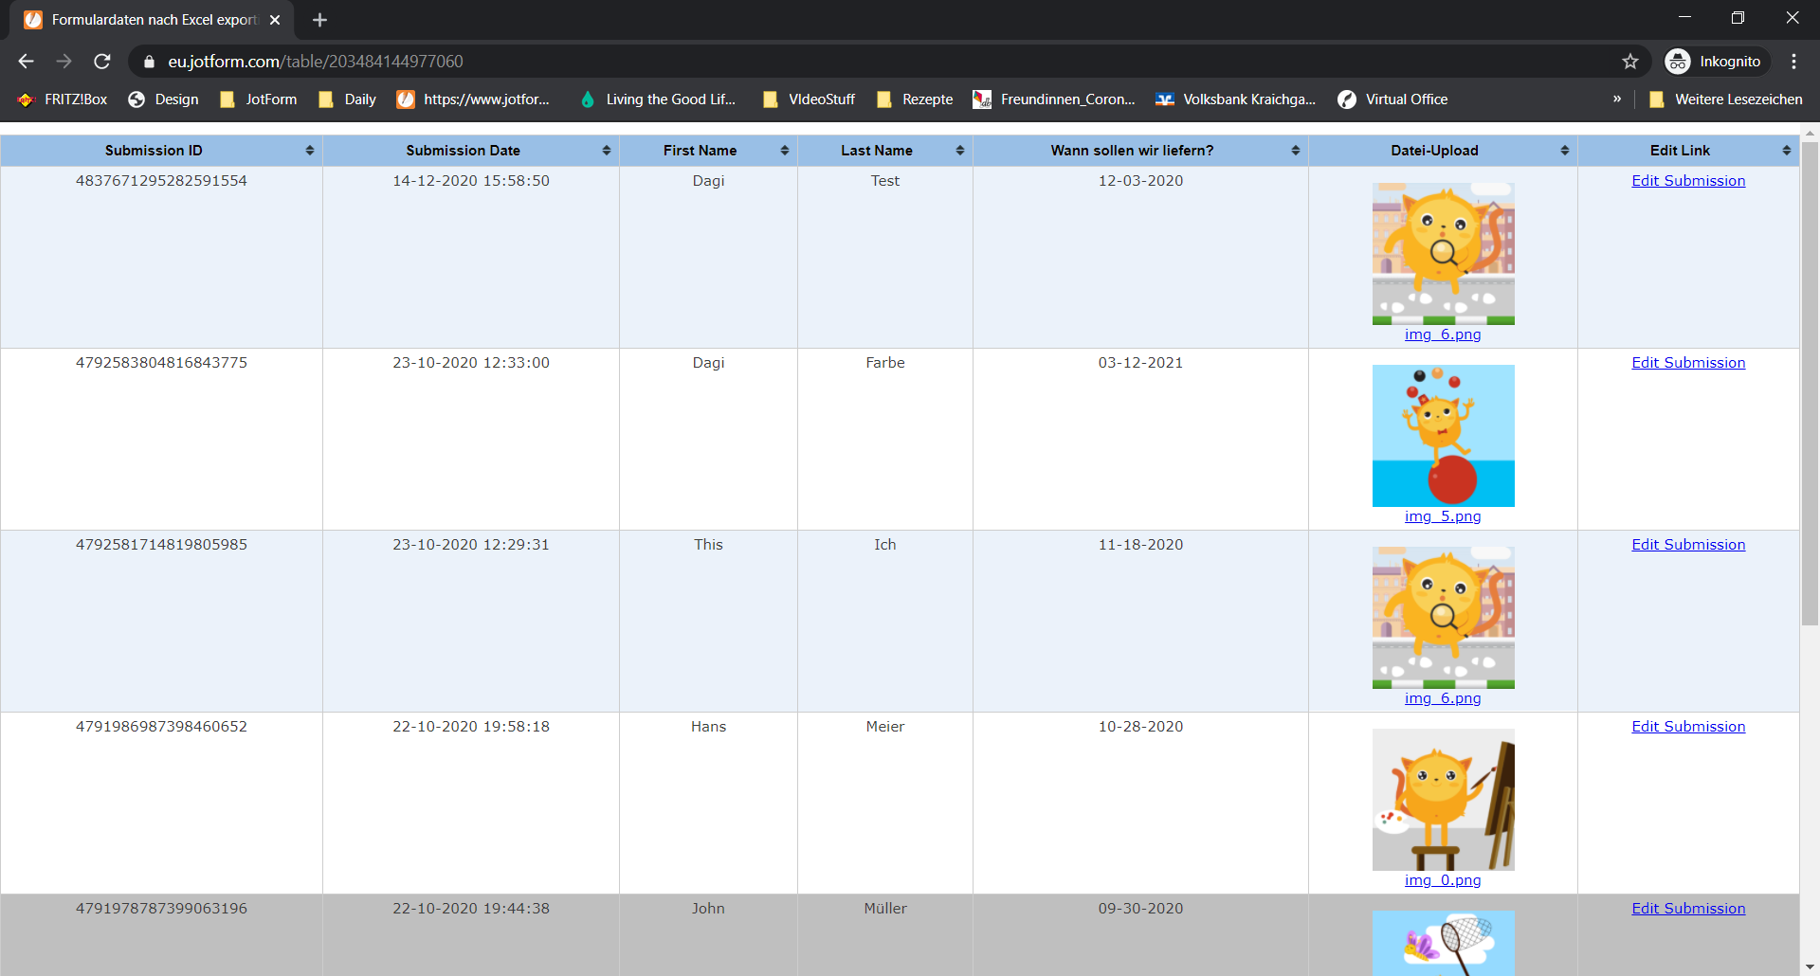Screen dimensions: 1820x976
Task: Bookmark this page with the star icon
Action: coord(1629,62)
